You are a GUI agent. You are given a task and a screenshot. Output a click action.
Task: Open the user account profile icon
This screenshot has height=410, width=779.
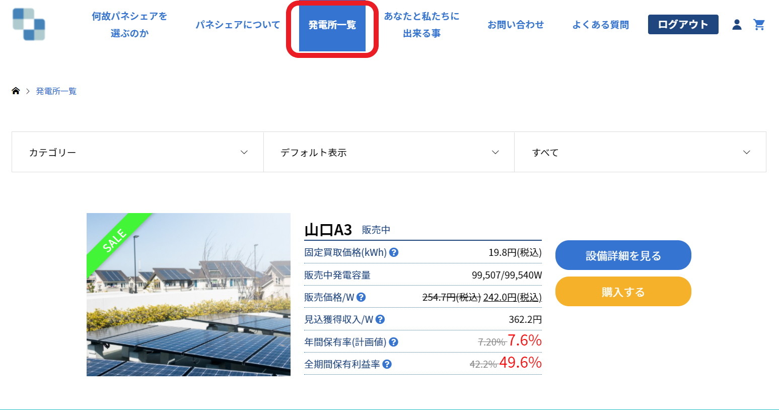point(737,25)
